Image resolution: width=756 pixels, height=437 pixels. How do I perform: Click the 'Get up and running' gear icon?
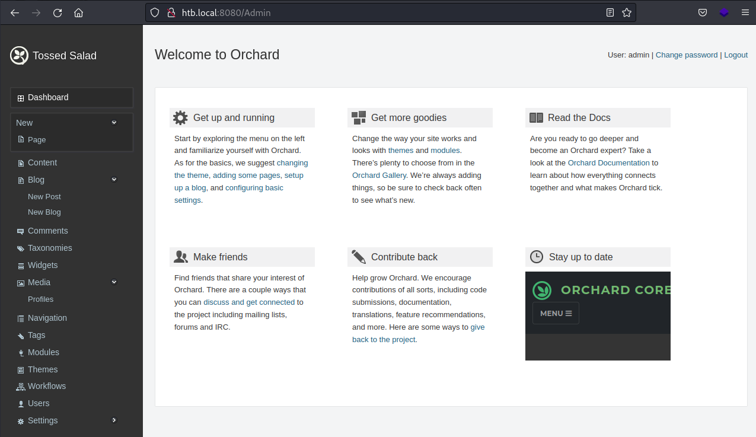[x=180, y=117]
